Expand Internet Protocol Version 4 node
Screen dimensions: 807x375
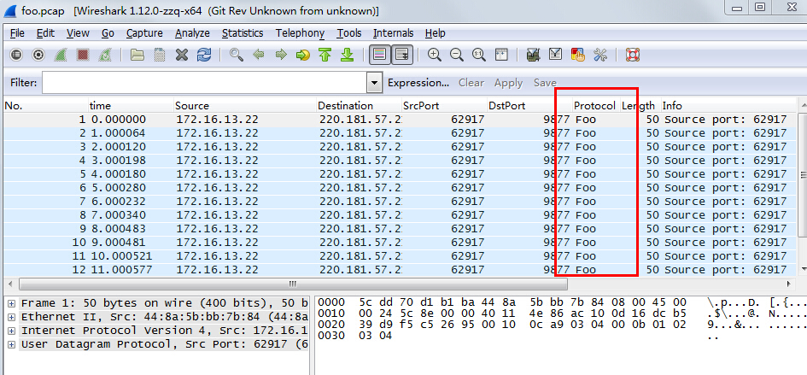[x=11, y=331]
